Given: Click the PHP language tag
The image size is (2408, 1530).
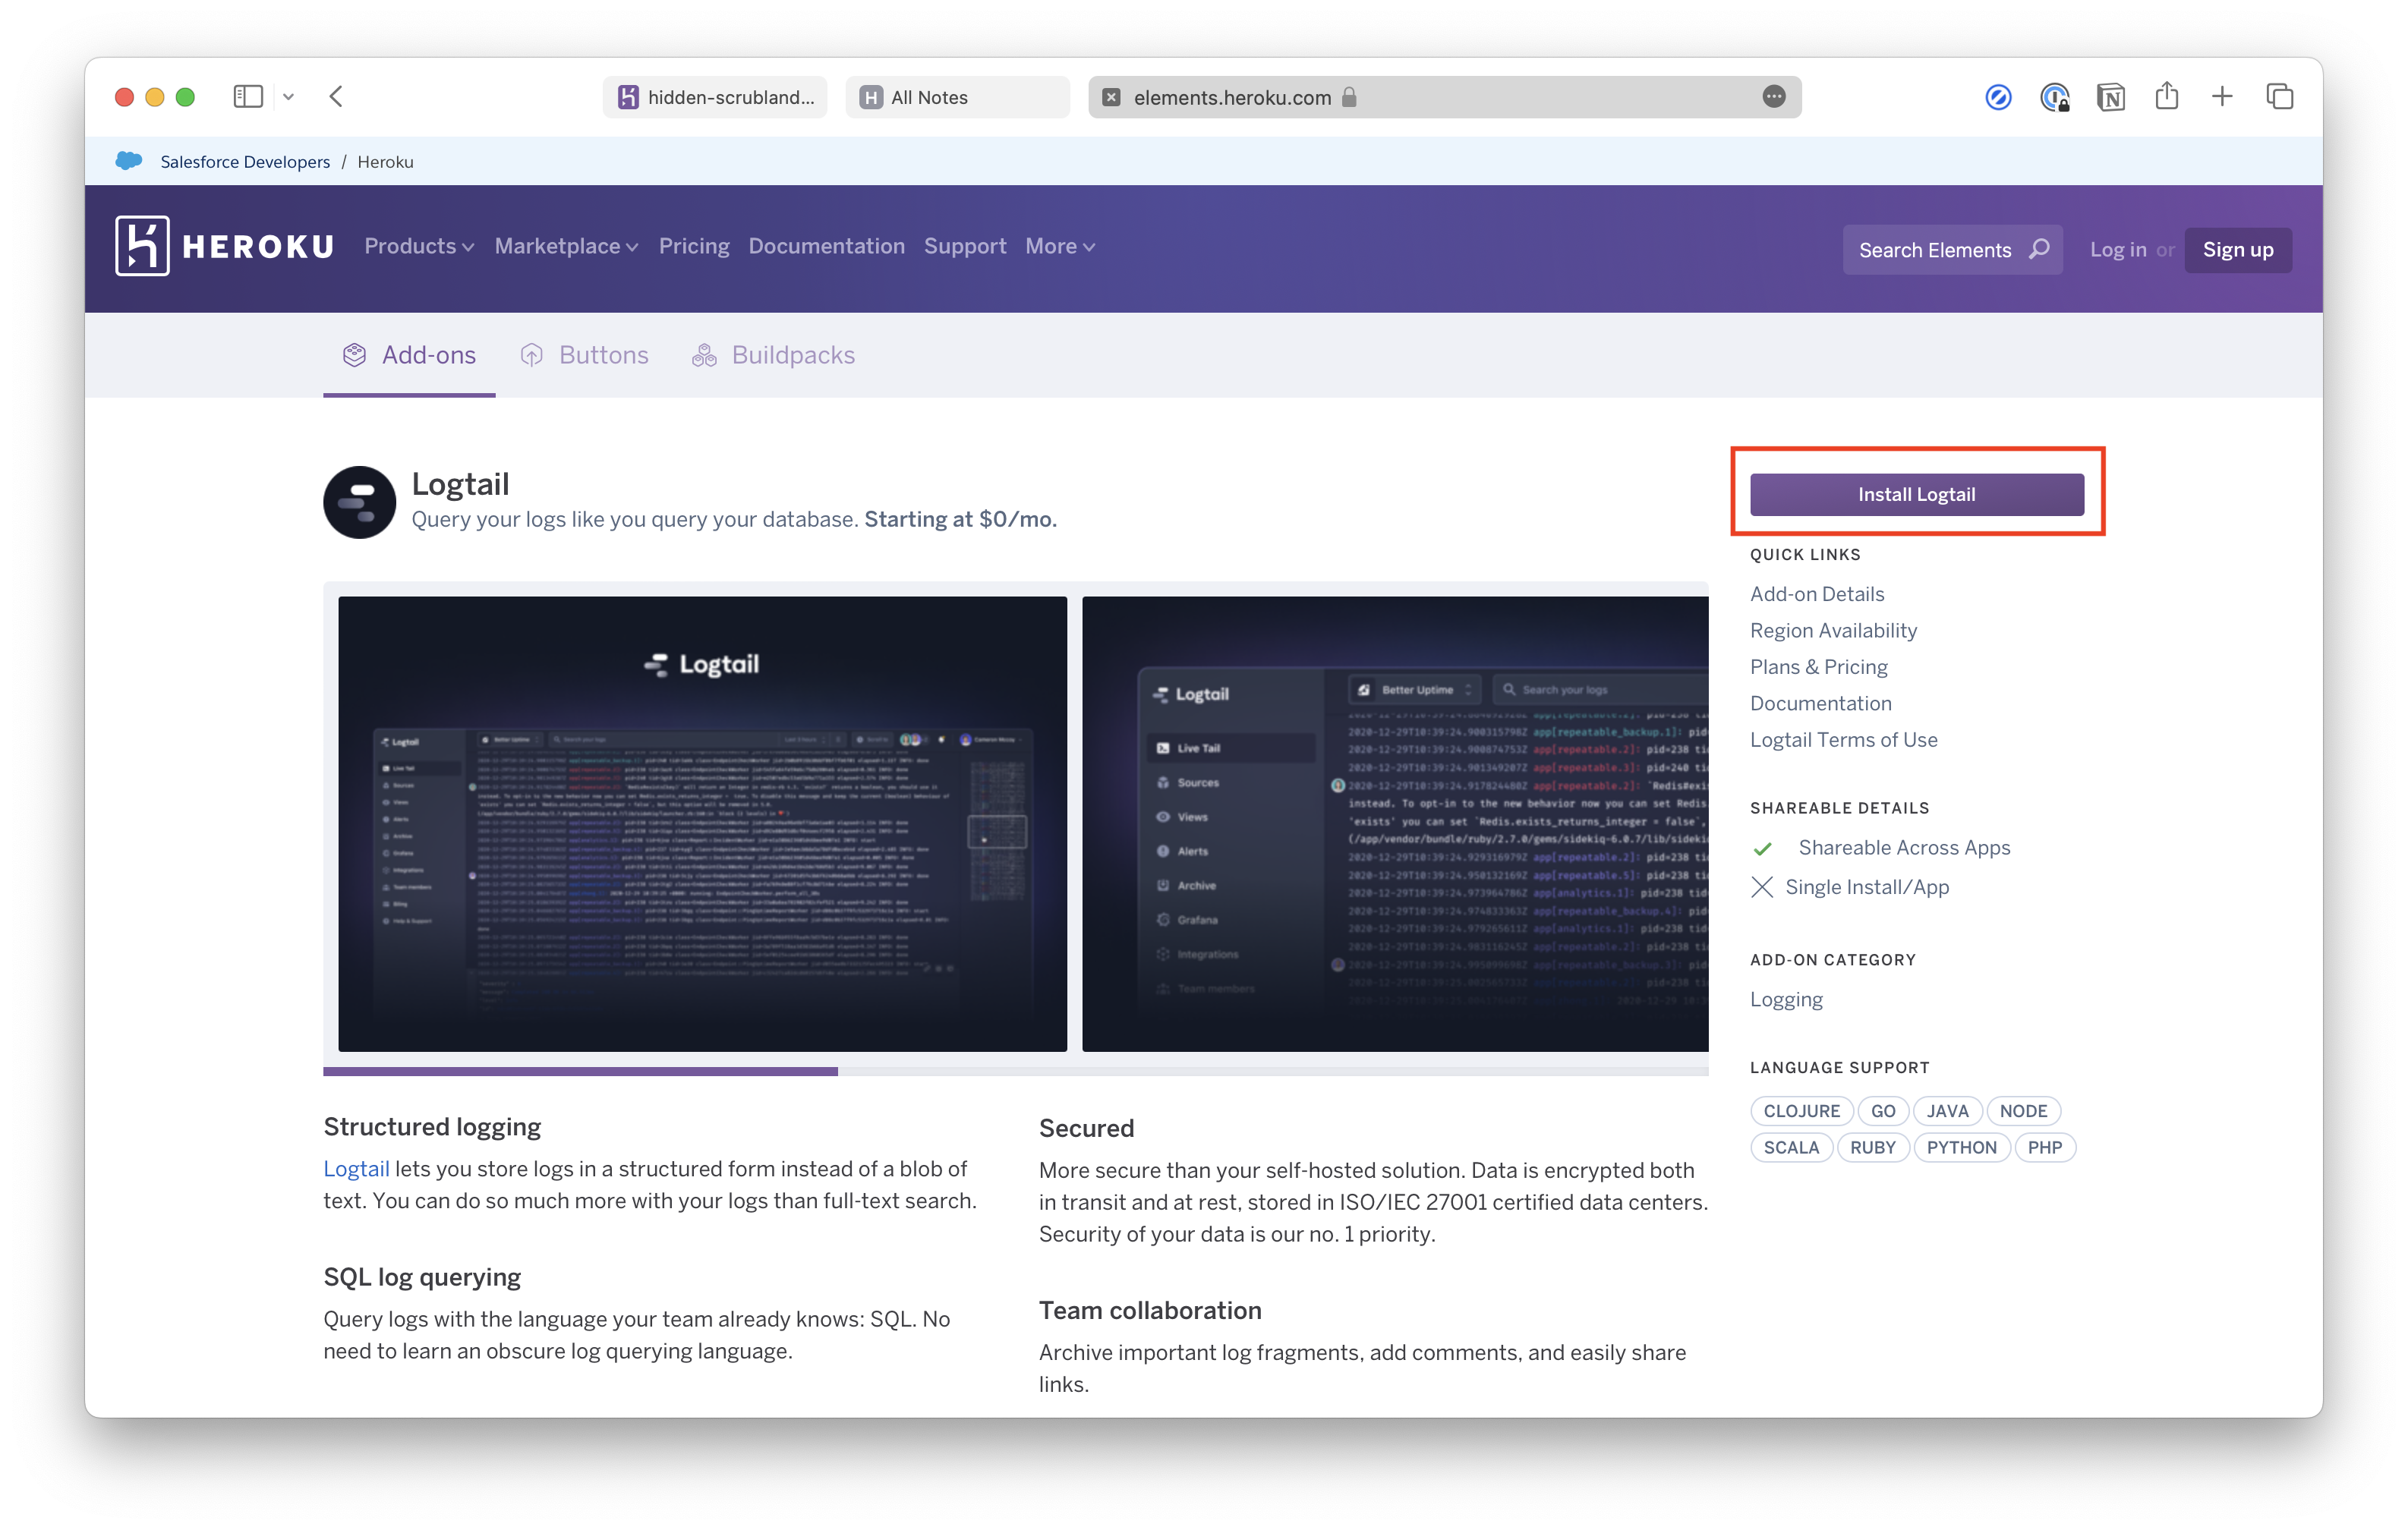Looking at the screenshot, I should tap(2044, 1147).
